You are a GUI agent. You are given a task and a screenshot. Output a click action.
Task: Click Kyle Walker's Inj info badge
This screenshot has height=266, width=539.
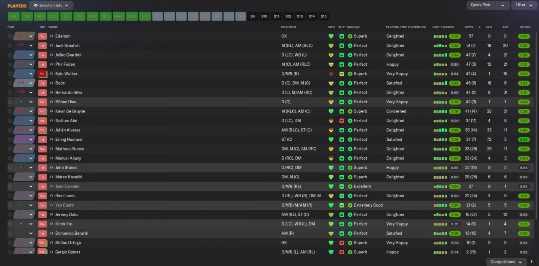[42, 74]
